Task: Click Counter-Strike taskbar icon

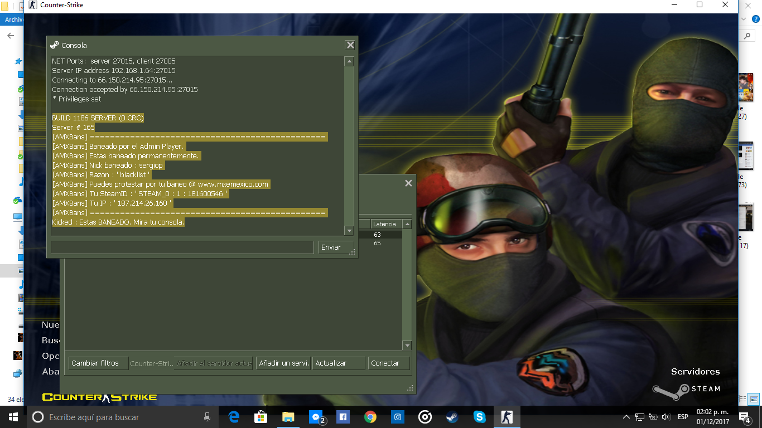Action: (507, 416)
